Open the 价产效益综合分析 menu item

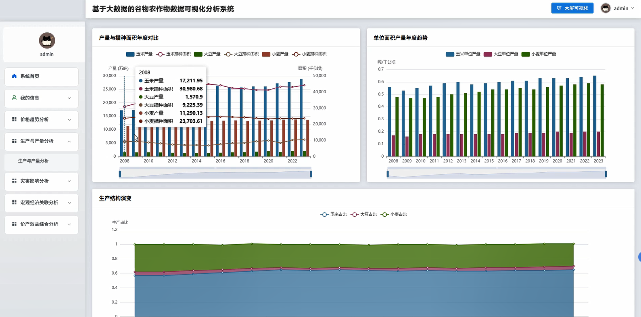[x=42, y=224]
